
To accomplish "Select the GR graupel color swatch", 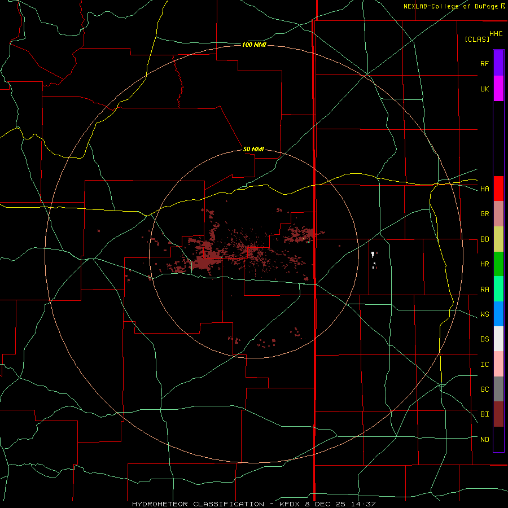I will pos(498,214).
